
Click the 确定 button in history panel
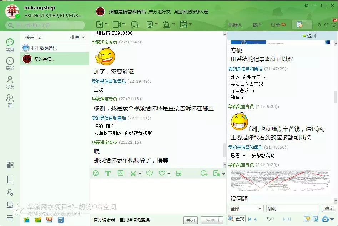329,208
